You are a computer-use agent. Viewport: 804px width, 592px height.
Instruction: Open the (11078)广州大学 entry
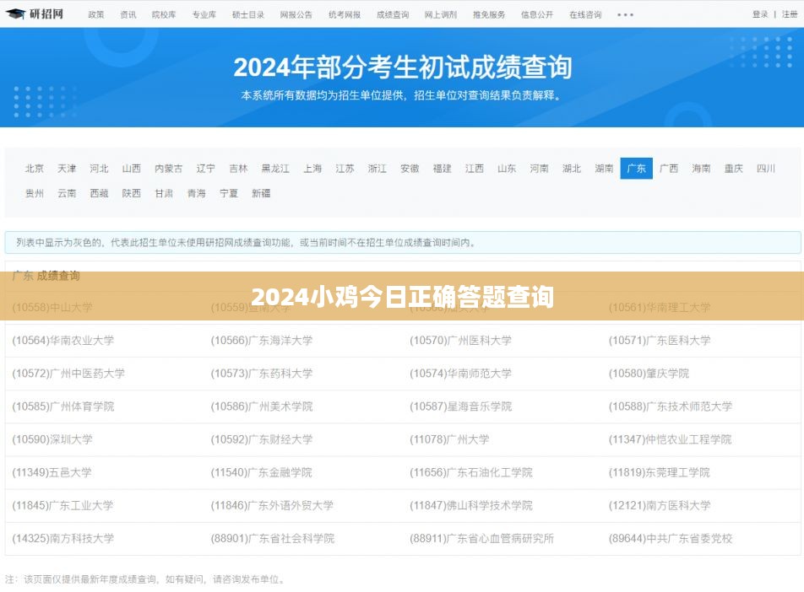449,439
